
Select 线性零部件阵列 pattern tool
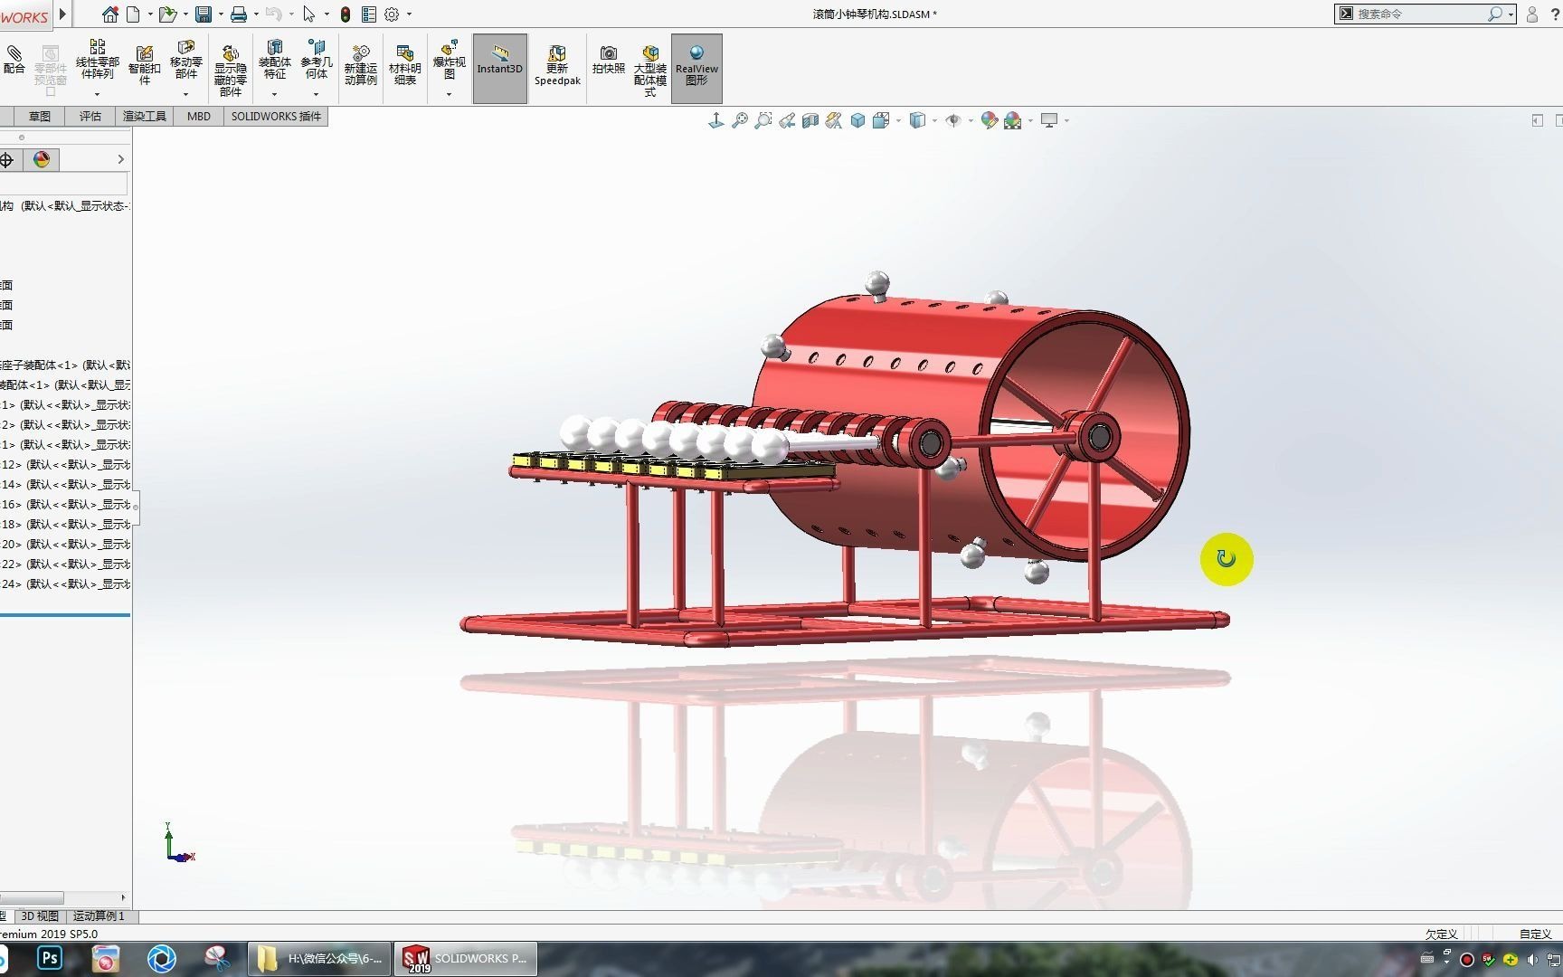pyautogui.click(x=97, y=60)
